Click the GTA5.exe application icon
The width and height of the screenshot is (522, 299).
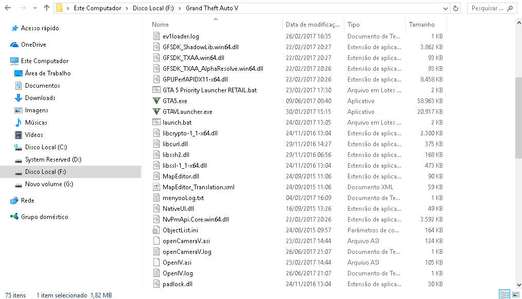156,101
